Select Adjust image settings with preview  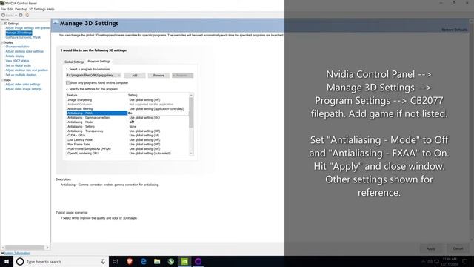pyautogui.click(x=28, y=28)
